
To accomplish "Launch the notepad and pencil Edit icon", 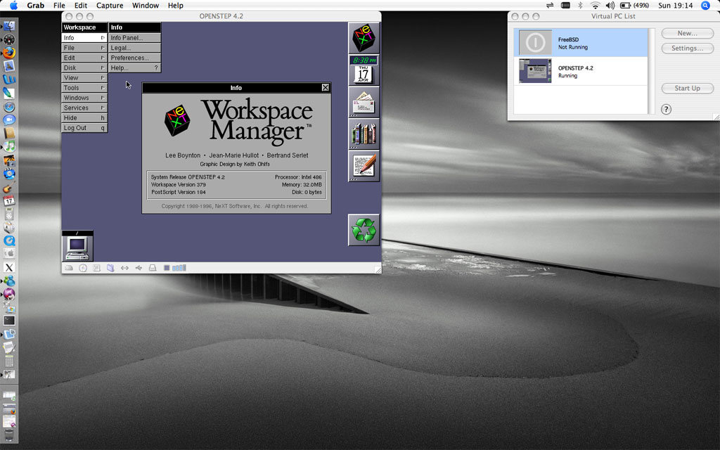I will 364,166.
